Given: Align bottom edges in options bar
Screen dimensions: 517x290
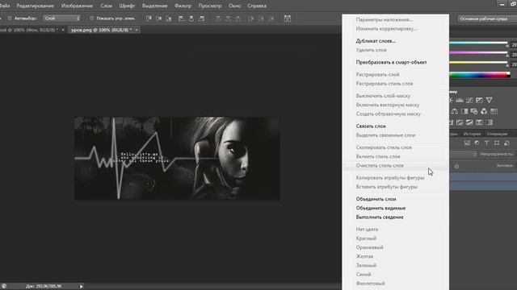Looking at the screenshot, I should [x=169, y=19].
